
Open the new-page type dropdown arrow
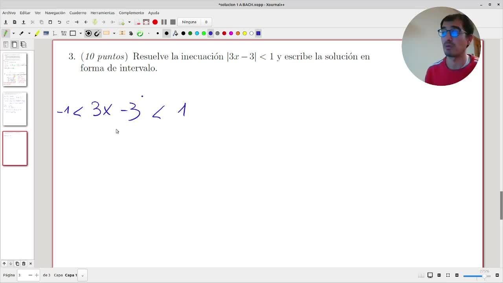[x=129, y=22]
